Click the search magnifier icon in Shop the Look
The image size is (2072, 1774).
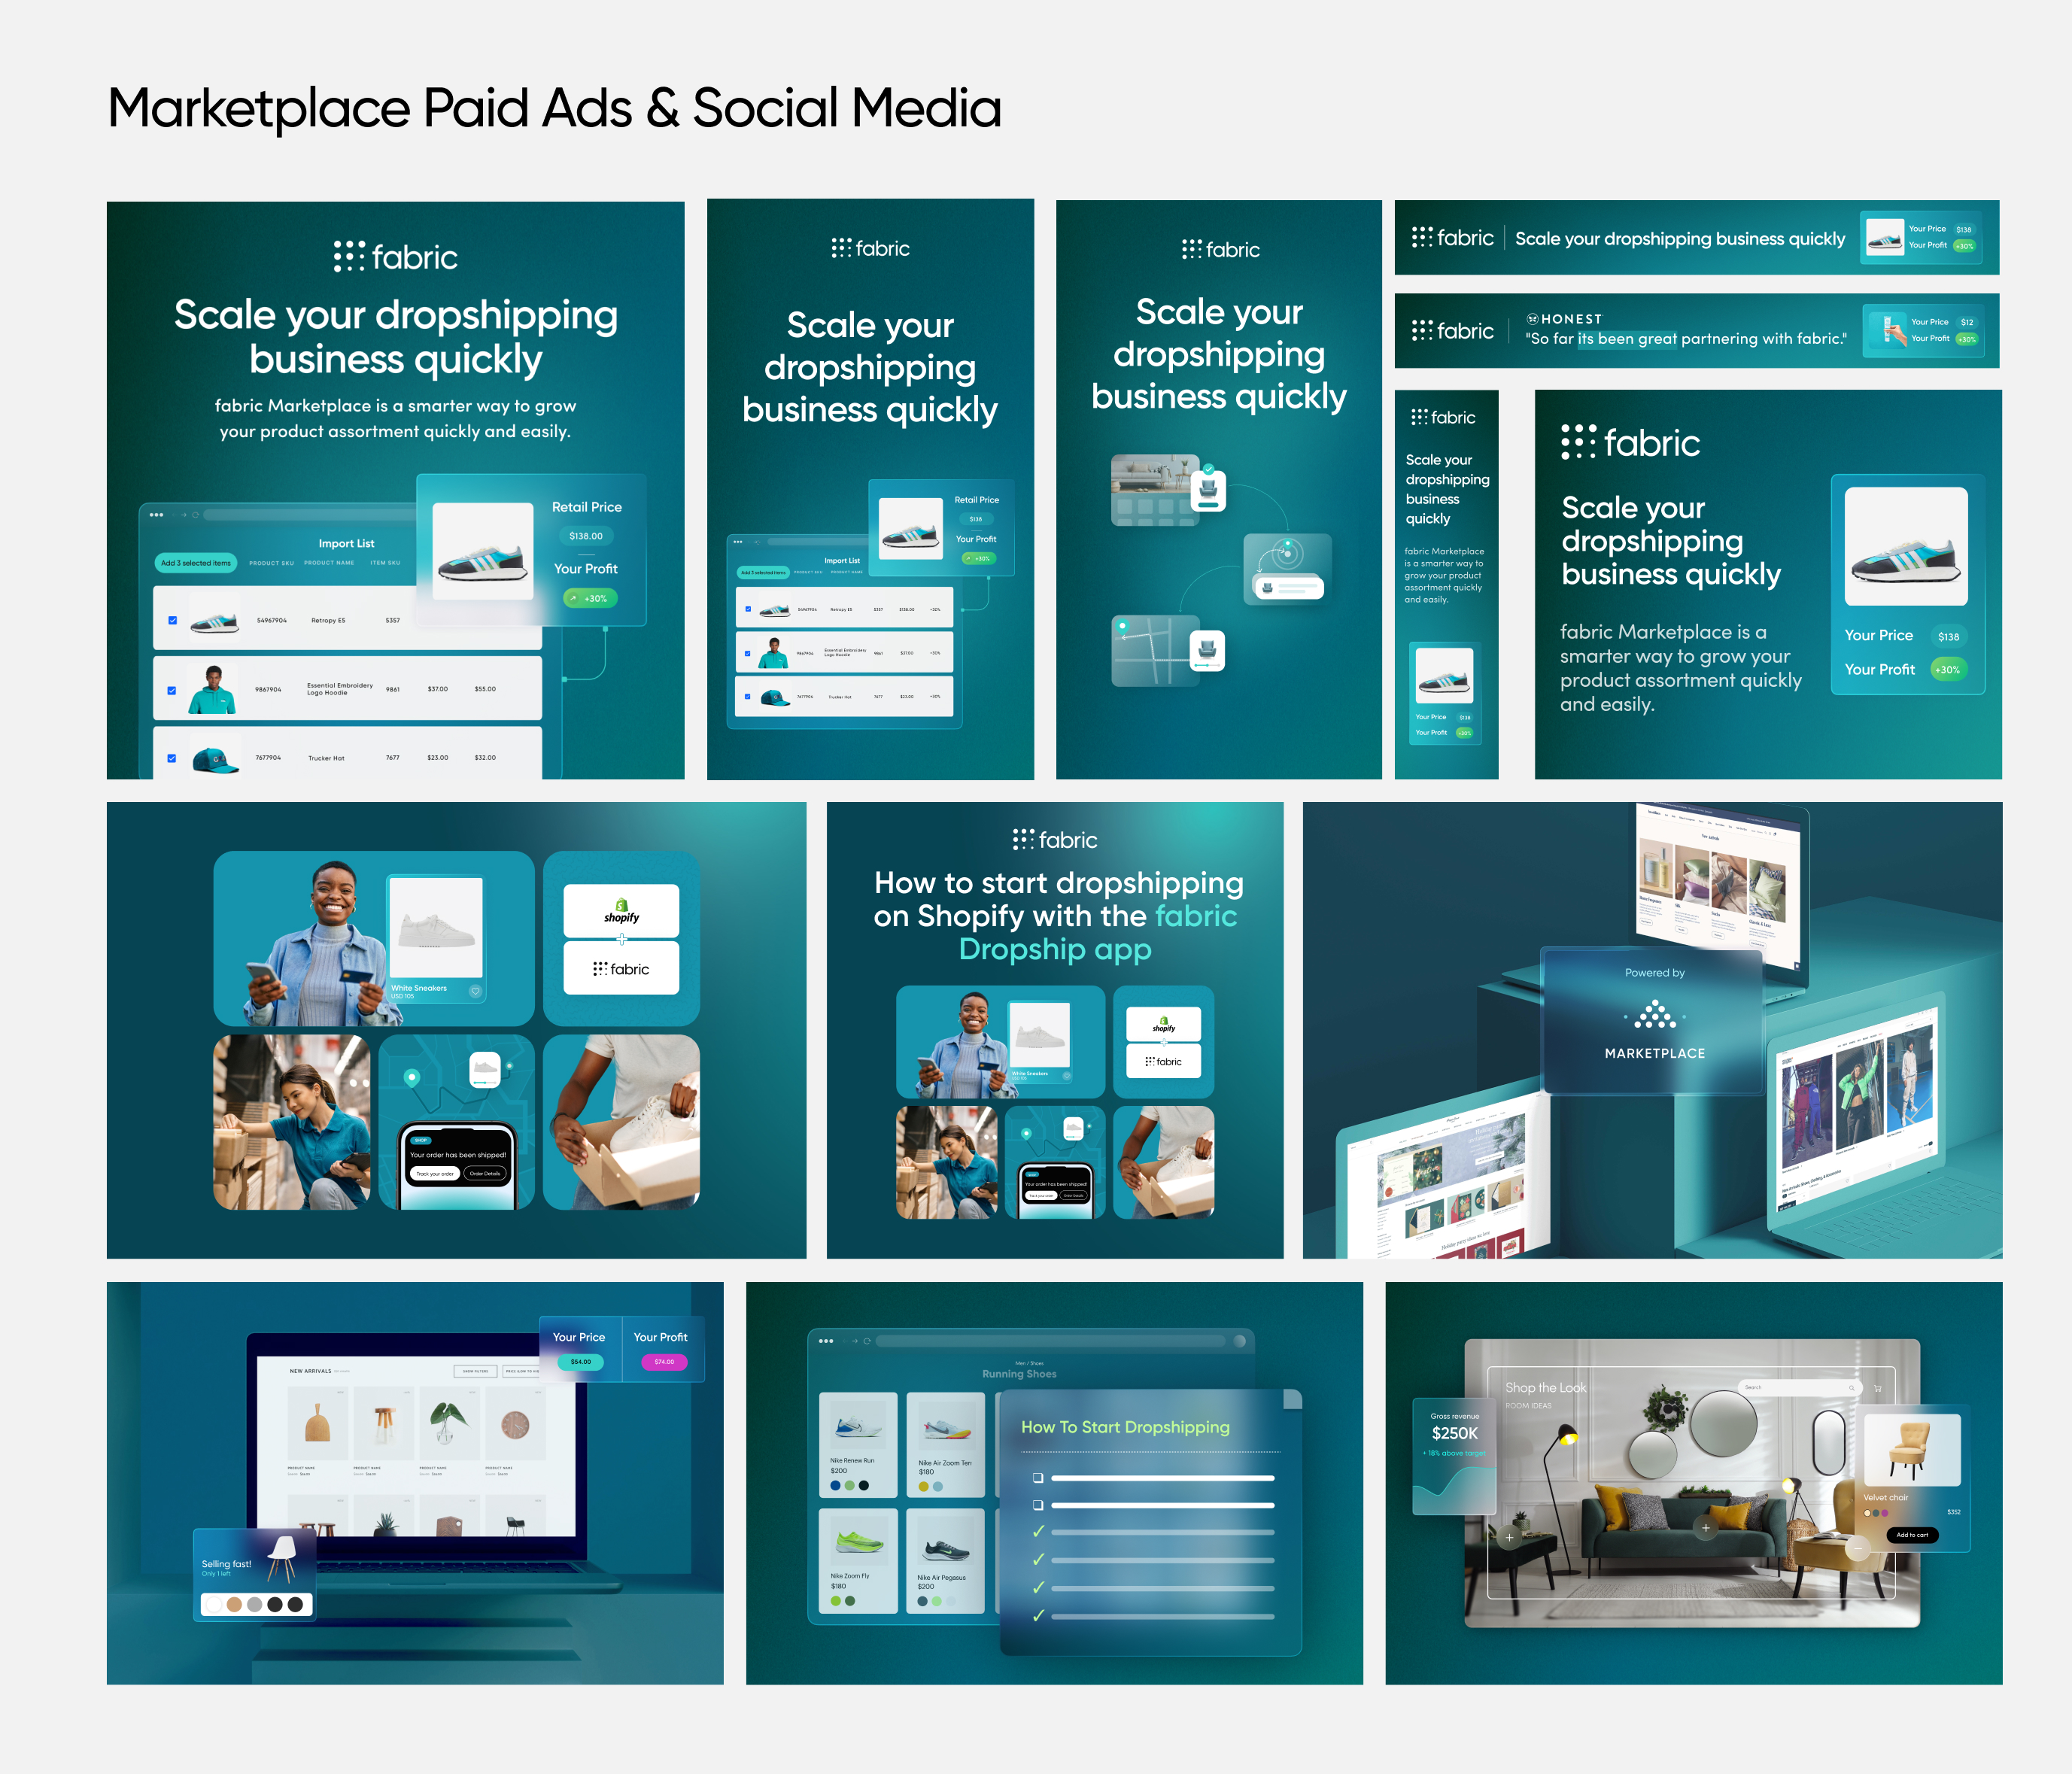pyautogui.click(x=1851, y=1388)
